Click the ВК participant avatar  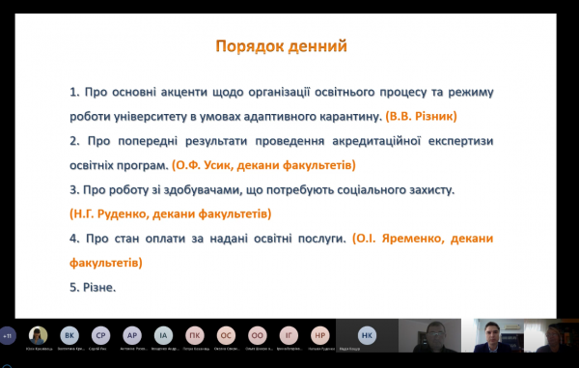(69, 335)
